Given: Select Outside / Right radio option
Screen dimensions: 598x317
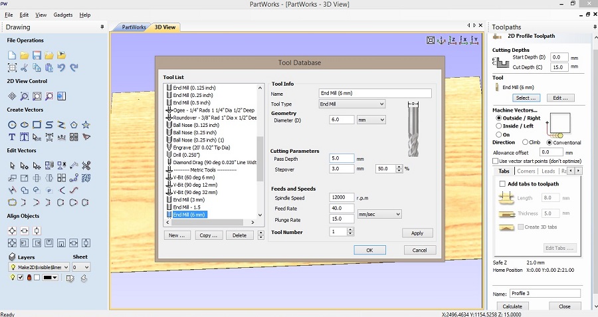Looking at the screenshot, I should (498, 118).
